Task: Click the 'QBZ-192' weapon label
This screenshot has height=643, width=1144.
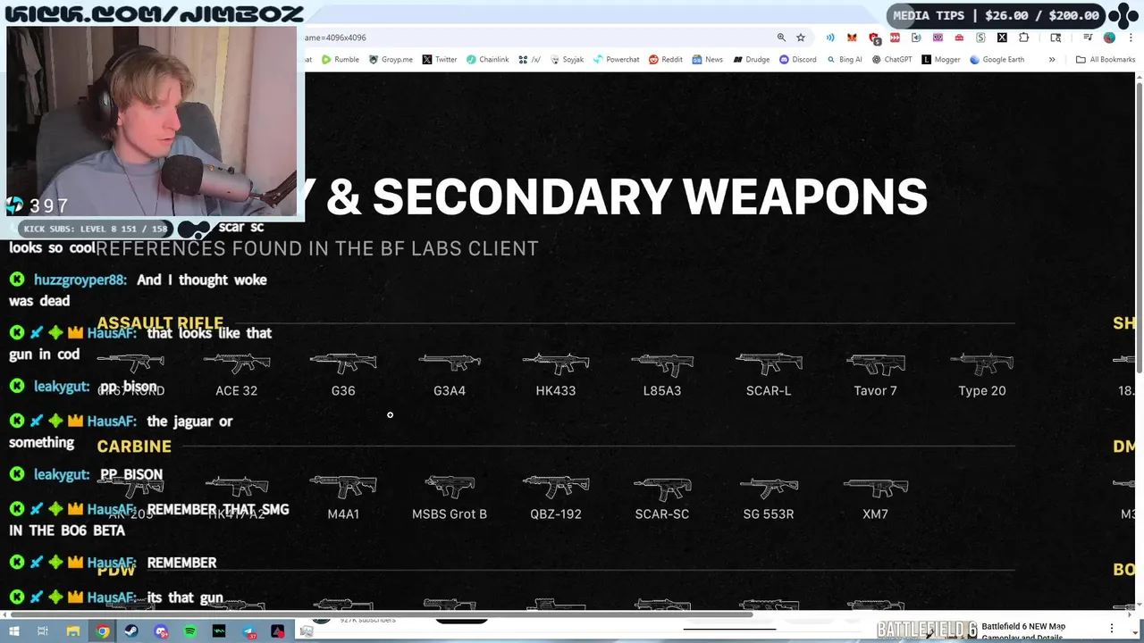Action: pyautogui.click(x=556, y=514)
